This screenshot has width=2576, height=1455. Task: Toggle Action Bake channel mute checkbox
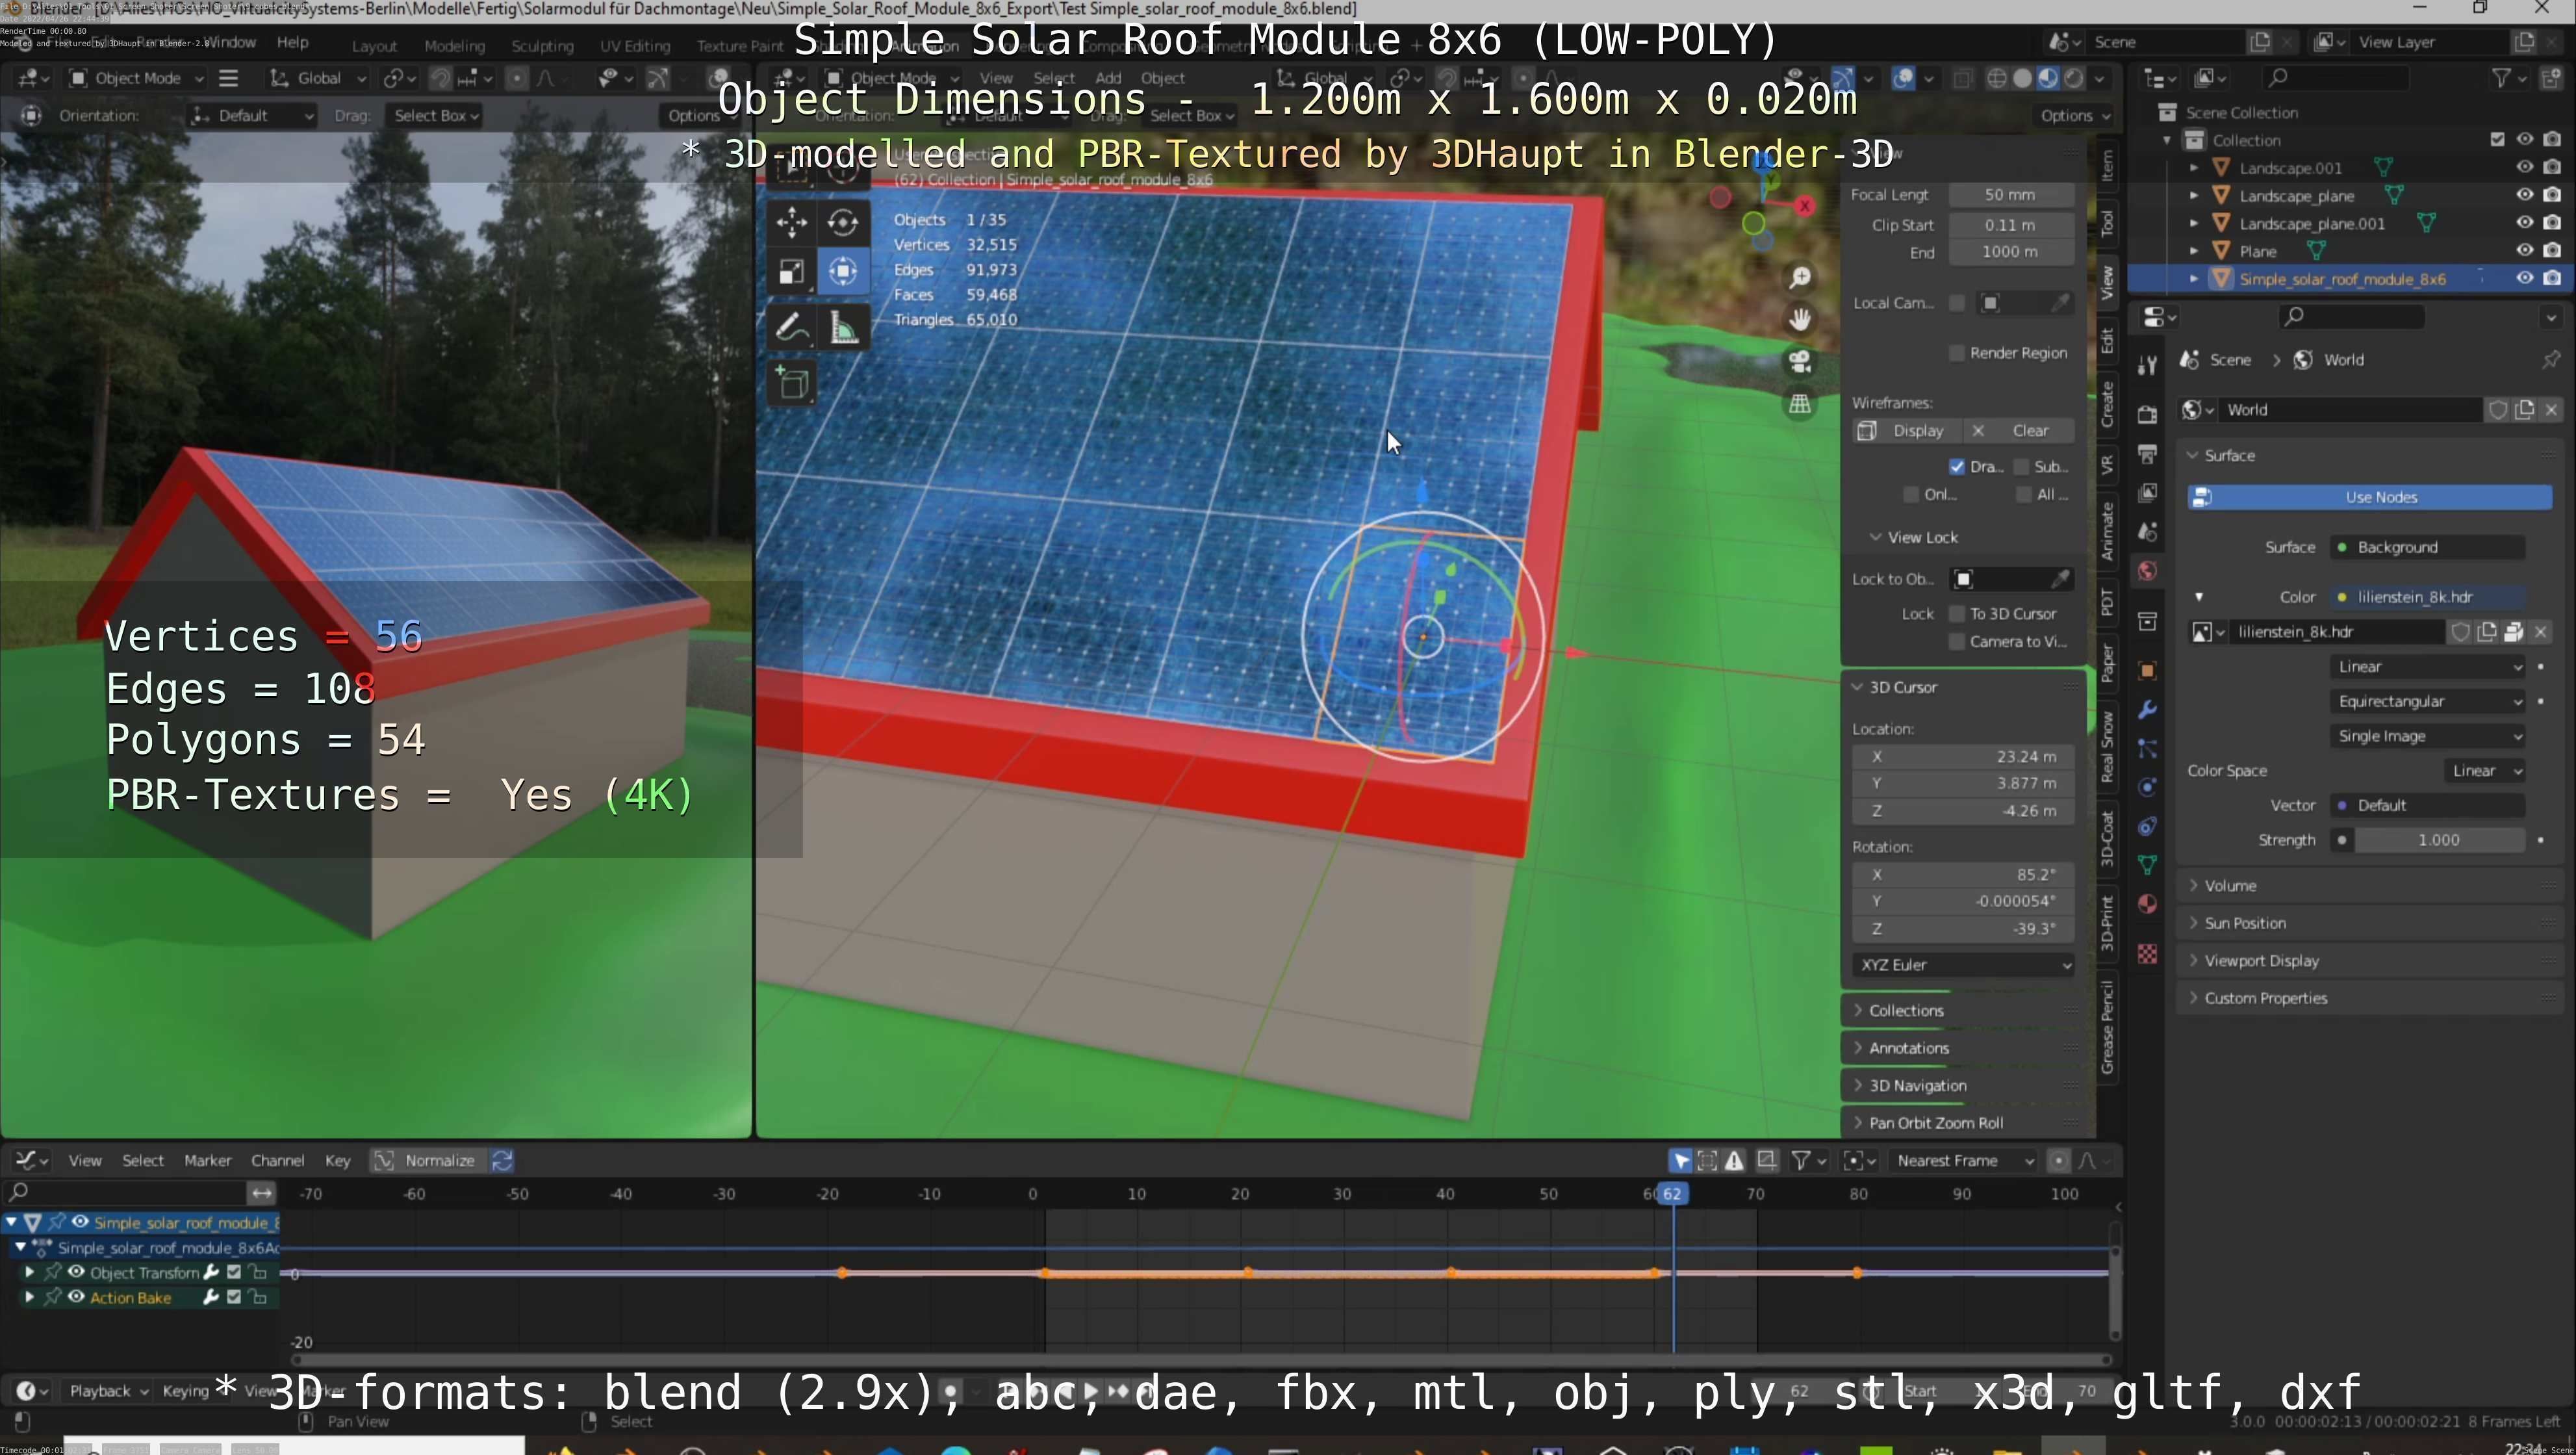[234, 1297]
